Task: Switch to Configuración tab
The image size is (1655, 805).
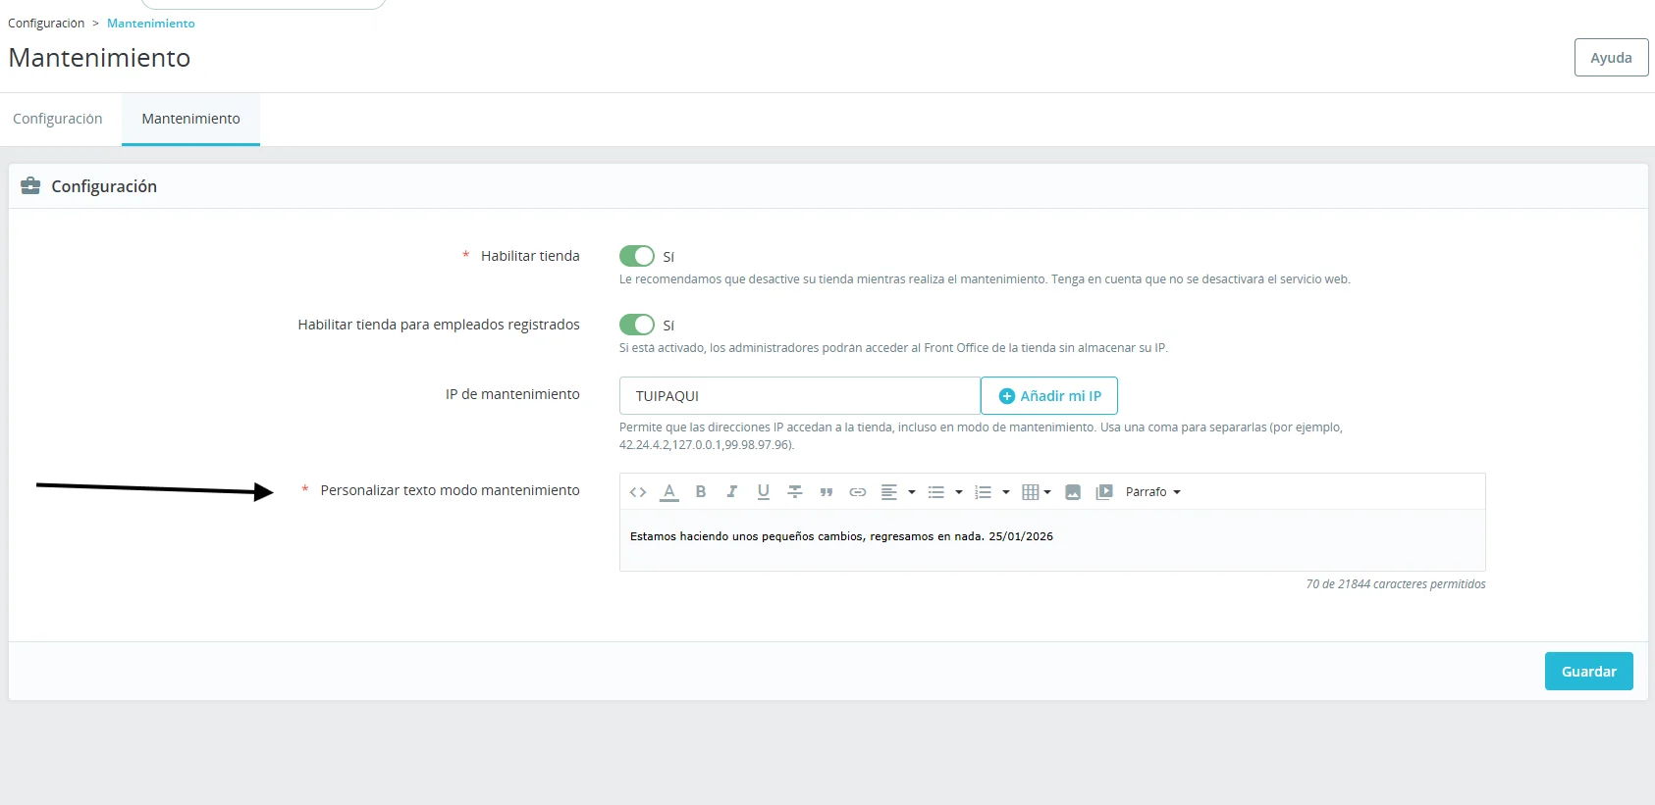Action: tap(58, 119)
